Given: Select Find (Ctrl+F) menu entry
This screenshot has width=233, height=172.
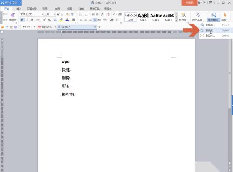Looking at the screenshot, I should [216, 25].
